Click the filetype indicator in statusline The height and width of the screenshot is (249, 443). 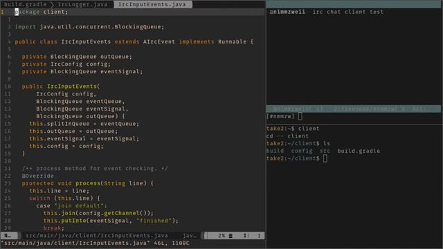189,235
